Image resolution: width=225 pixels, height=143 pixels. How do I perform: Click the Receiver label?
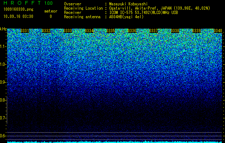pyautogui.click(x=73, y=13)
